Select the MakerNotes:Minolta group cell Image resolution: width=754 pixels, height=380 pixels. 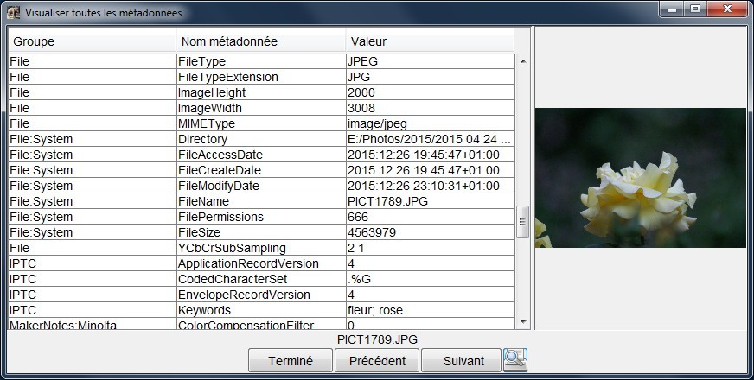tap(93, 324)
